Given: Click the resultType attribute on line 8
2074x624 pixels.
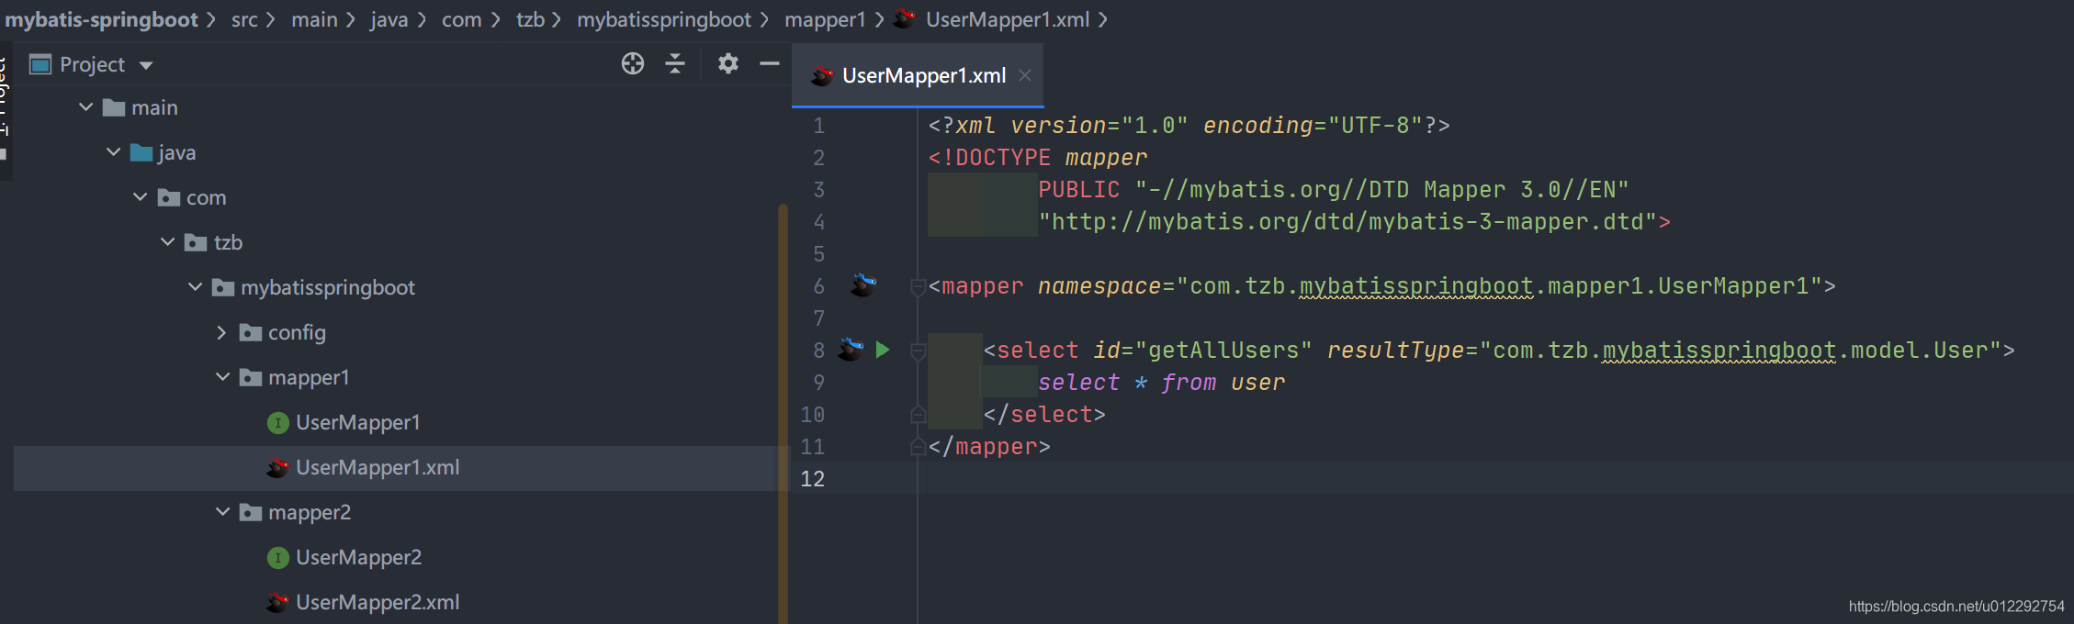Looking at the screenshot, I should [x=1395, y=350].
